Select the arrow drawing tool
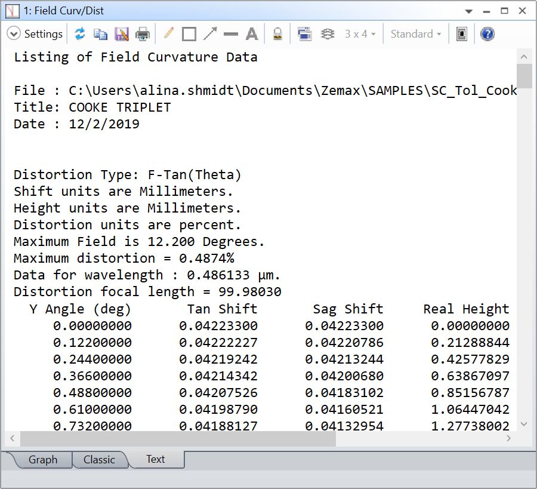This screenshot has height=489, width=537. coord(209,34)
